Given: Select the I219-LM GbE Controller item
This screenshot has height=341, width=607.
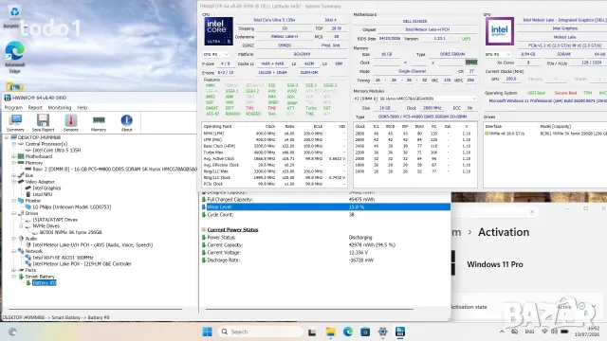Looking at the screenshot, I should [x=83, y=264].
